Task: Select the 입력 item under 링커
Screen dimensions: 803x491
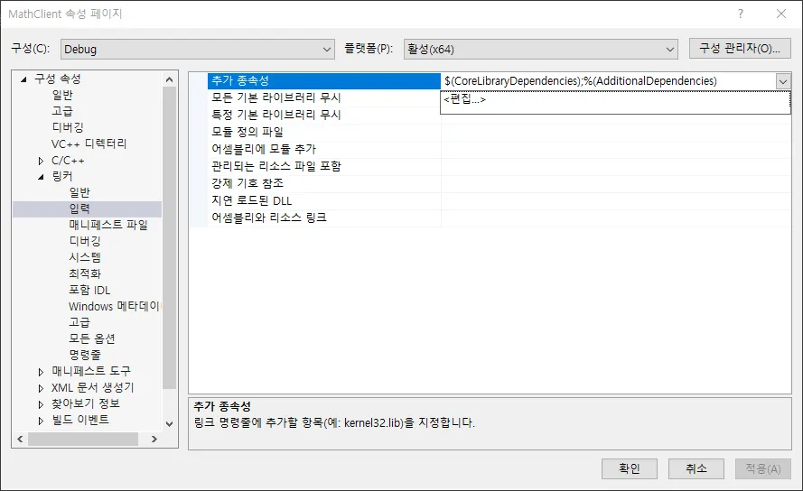Action: [79, 208]
